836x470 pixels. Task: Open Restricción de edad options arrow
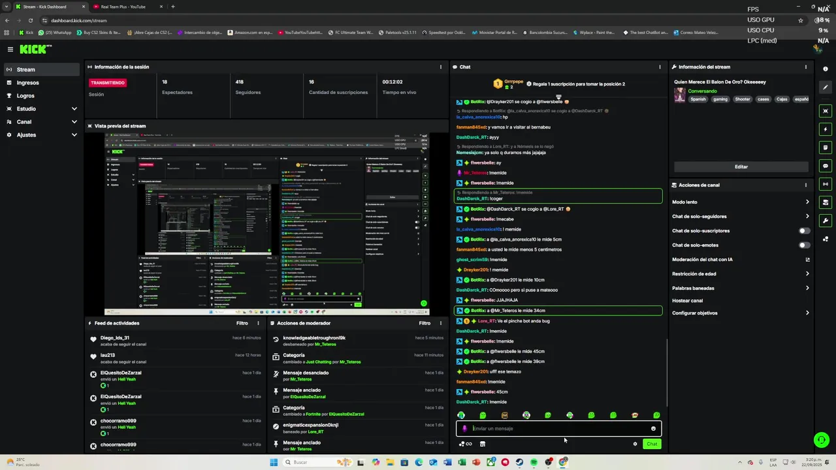807,274
